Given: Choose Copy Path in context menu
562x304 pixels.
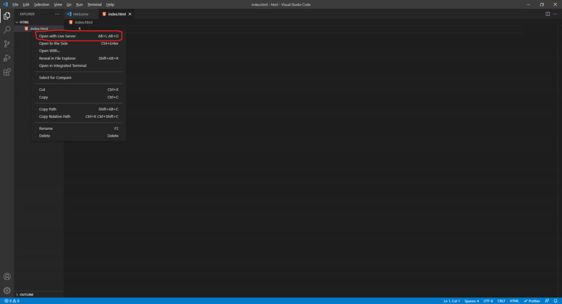Looking at the screenshot, I should click(x=78, y=109).
